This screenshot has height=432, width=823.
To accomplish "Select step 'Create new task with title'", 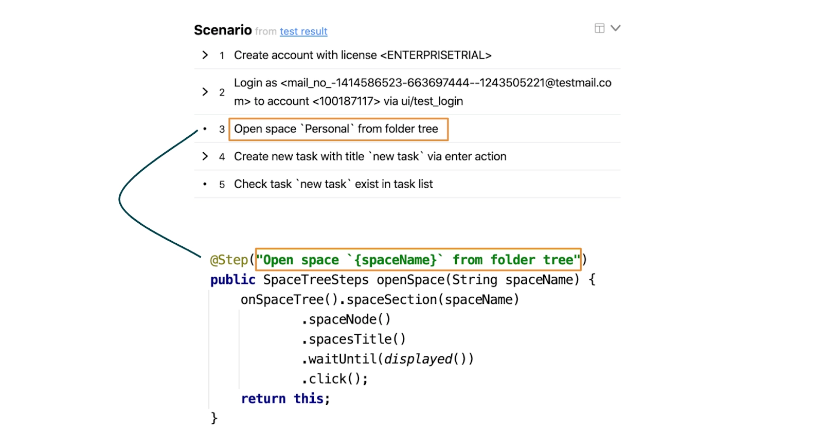I will click(370, 156).
